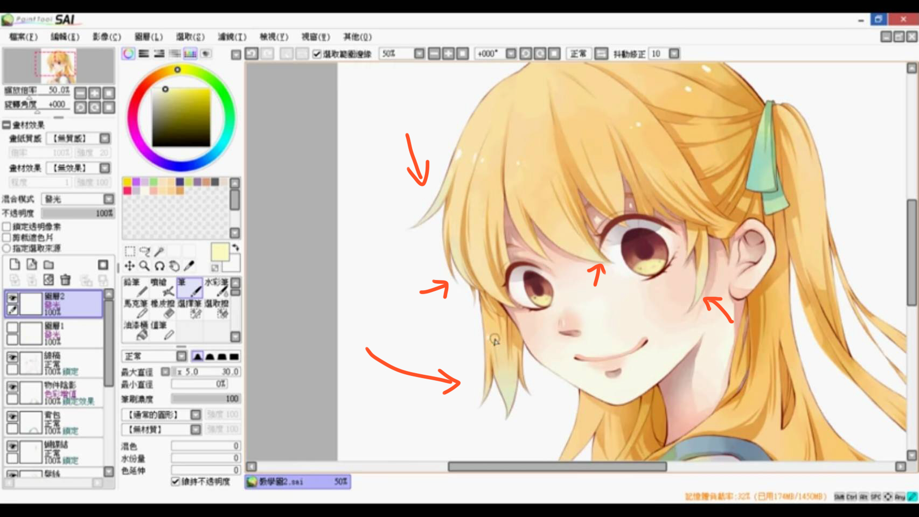Open the 圖層(L) menu
This screenshot has height=517, width=919.
point(149,37)
